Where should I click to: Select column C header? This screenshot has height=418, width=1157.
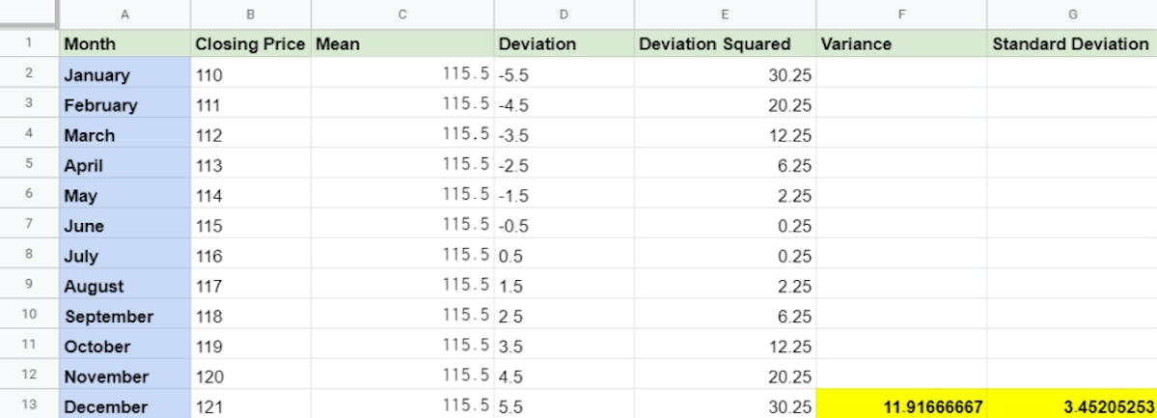point(402,14)
